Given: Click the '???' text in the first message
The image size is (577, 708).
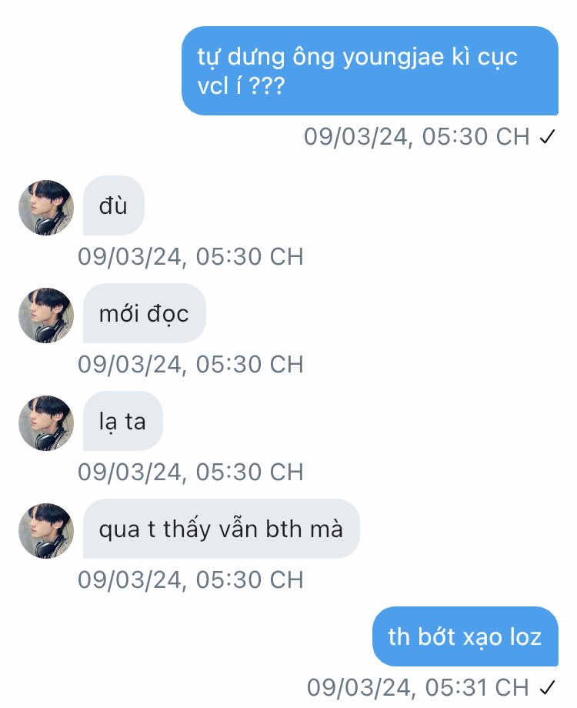Looking at the screenshot, I should click(x=267, y=85).
